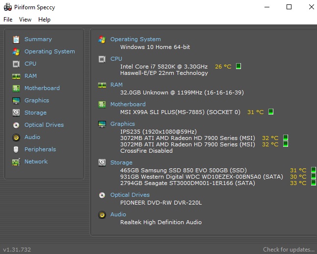
Task: Click the speaker icon beside the Audio heading
Action: pyautogui.click(x=102, y=214)
